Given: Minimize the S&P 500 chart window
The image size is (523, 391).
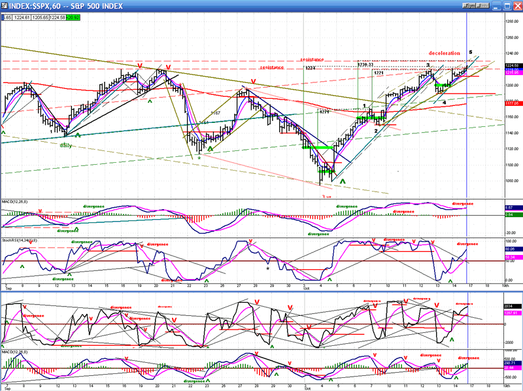Looking at the screenshot, I should (498, 5).
